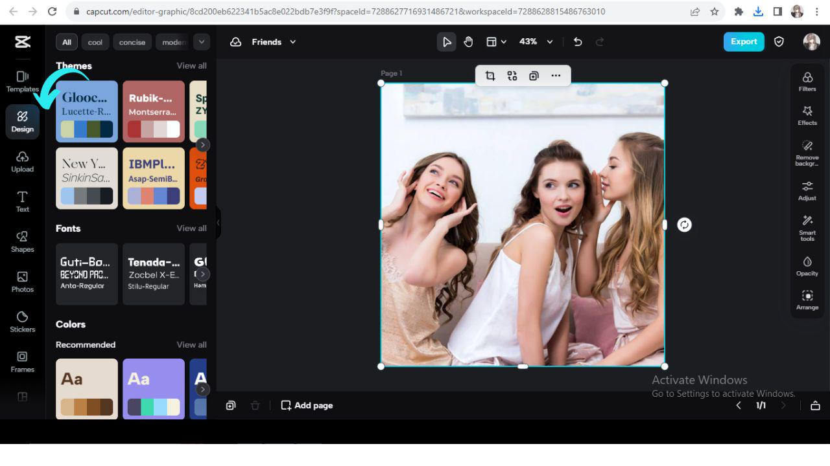Open the Photos panel
830x466 pixels.
click(22, 281)
